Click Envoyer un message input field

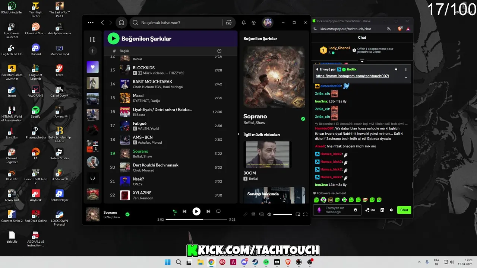click(338, 210)
